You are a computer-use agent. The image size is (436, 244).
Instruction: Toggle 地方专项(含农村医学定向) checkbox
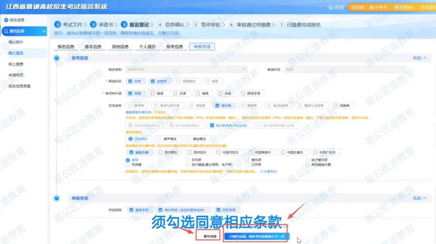coord(160,210)
